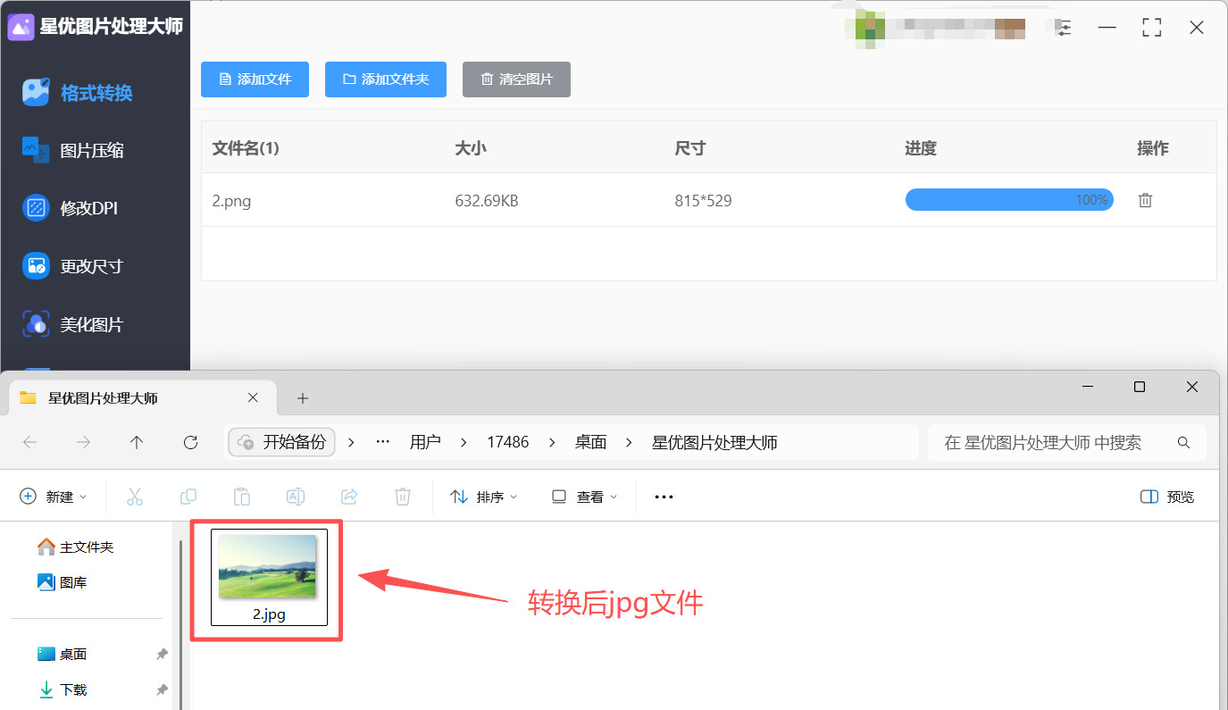Open 图库 in navigation pane
The image size is (1228, 710).
pyautogui.click(x=63, y=582)
